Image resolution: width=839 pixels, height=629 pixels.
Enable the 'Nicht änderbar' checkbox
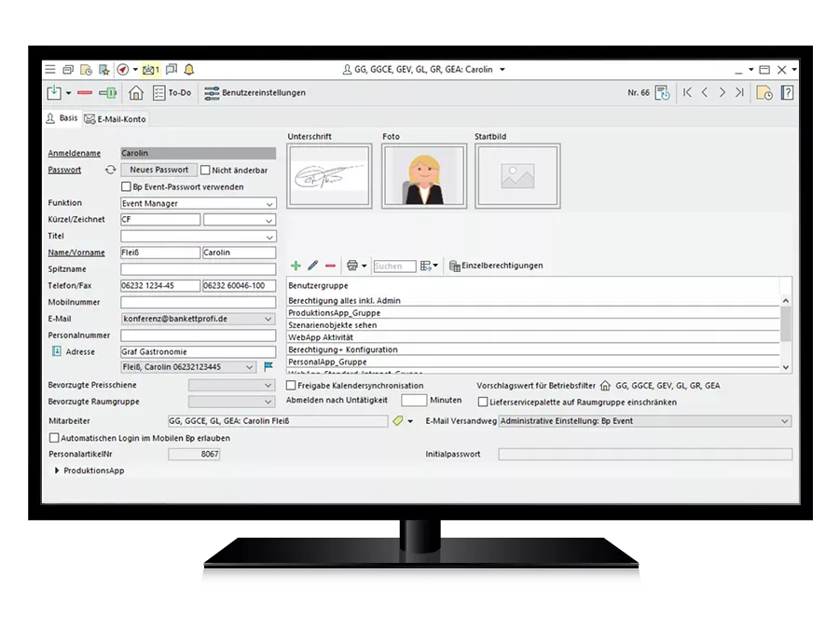[206, 171]
